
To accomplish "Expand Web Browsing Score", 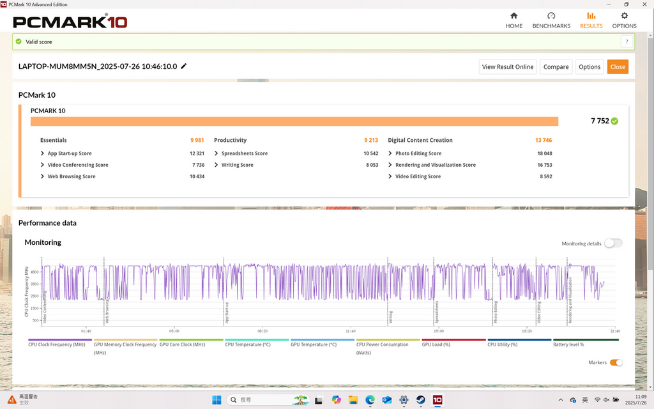I will coord(42,176).
